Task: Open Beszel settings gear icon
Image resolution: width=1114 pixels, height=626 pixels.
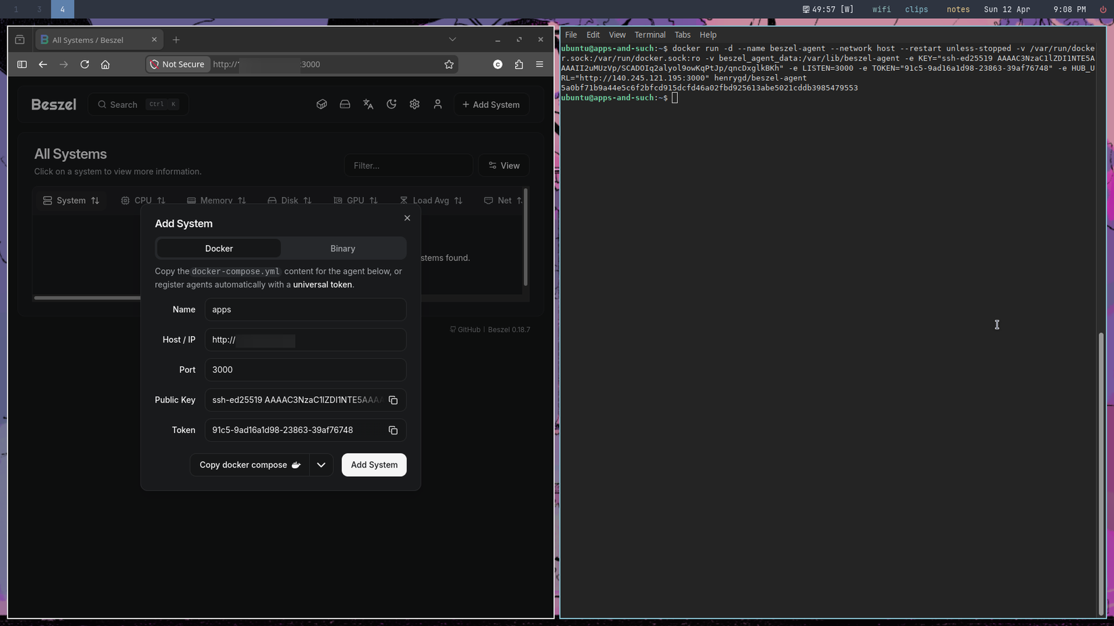Action: pyautogui.click(x=415, y=105)
